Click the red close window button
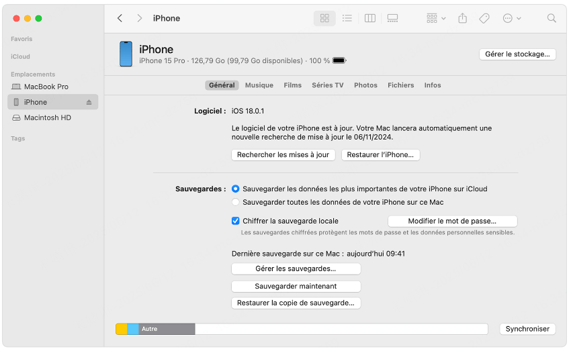Screen dimensions: 571x351 pyautogui.click(x=16, y=18)
